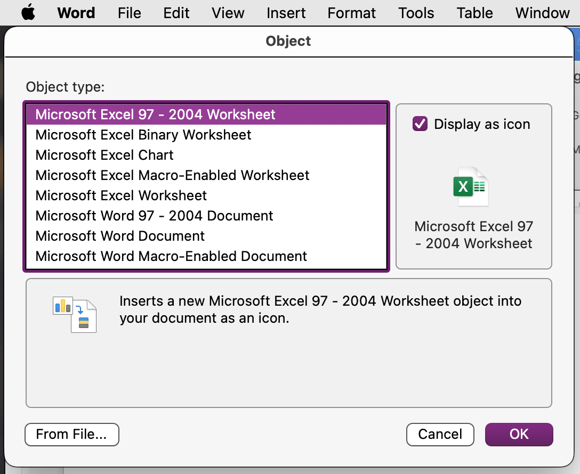The width and height of the screenshot is (580, 474).
Task: Pick Microsoft Word 97 - 2004 Document
Action: pos(154,216)
